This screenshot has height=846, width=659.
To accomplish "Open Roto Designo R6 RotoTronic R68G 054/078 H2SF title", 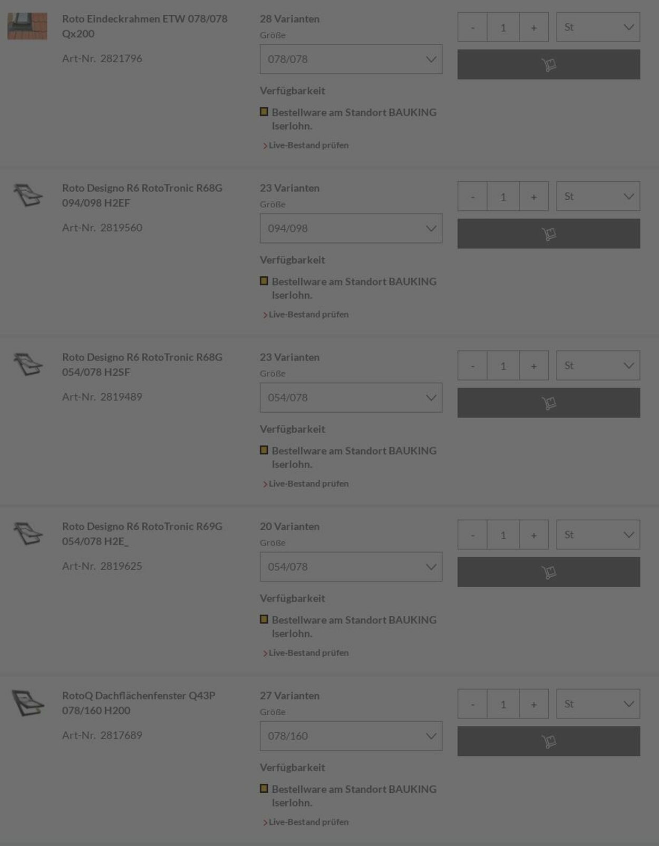I will 142,364.
